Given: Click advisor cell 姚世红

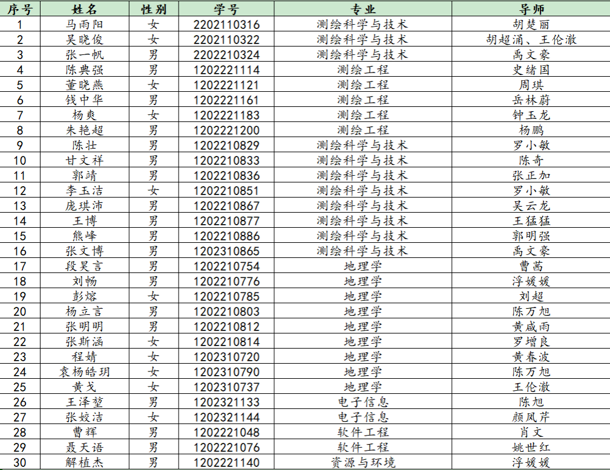Looking at the screenshot, I should 531,448.
